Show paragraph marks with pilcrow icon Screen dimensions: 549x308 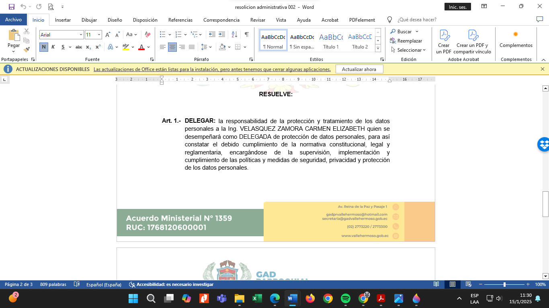pos(246,34)
